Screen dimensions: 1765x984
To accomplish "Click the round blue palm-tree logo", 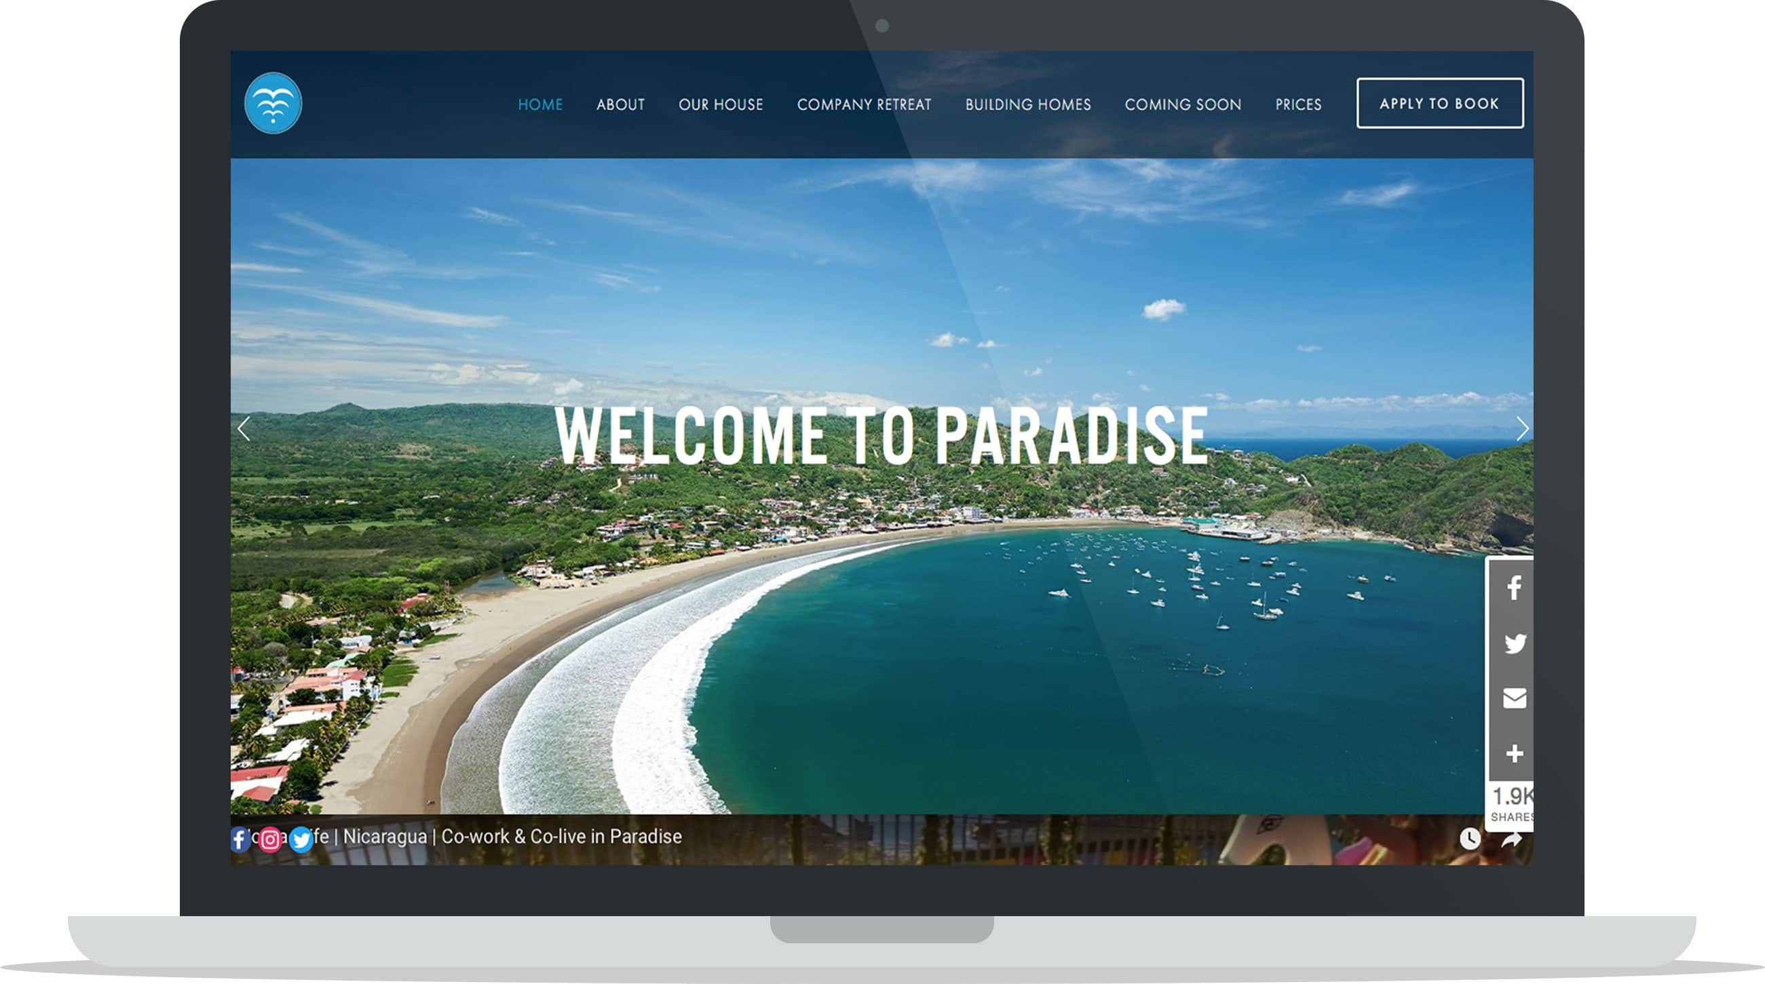I will pos(273,103).
